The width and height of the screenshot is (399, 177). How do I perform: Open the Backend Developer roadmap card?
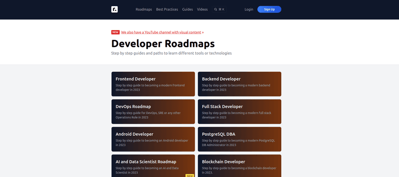click(239, 84)
